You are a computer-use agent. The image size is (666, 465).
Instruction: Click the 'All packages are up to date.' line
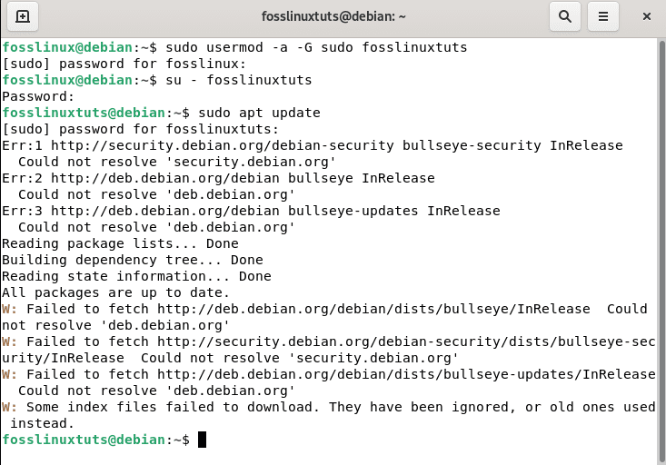tap(115, 292)
